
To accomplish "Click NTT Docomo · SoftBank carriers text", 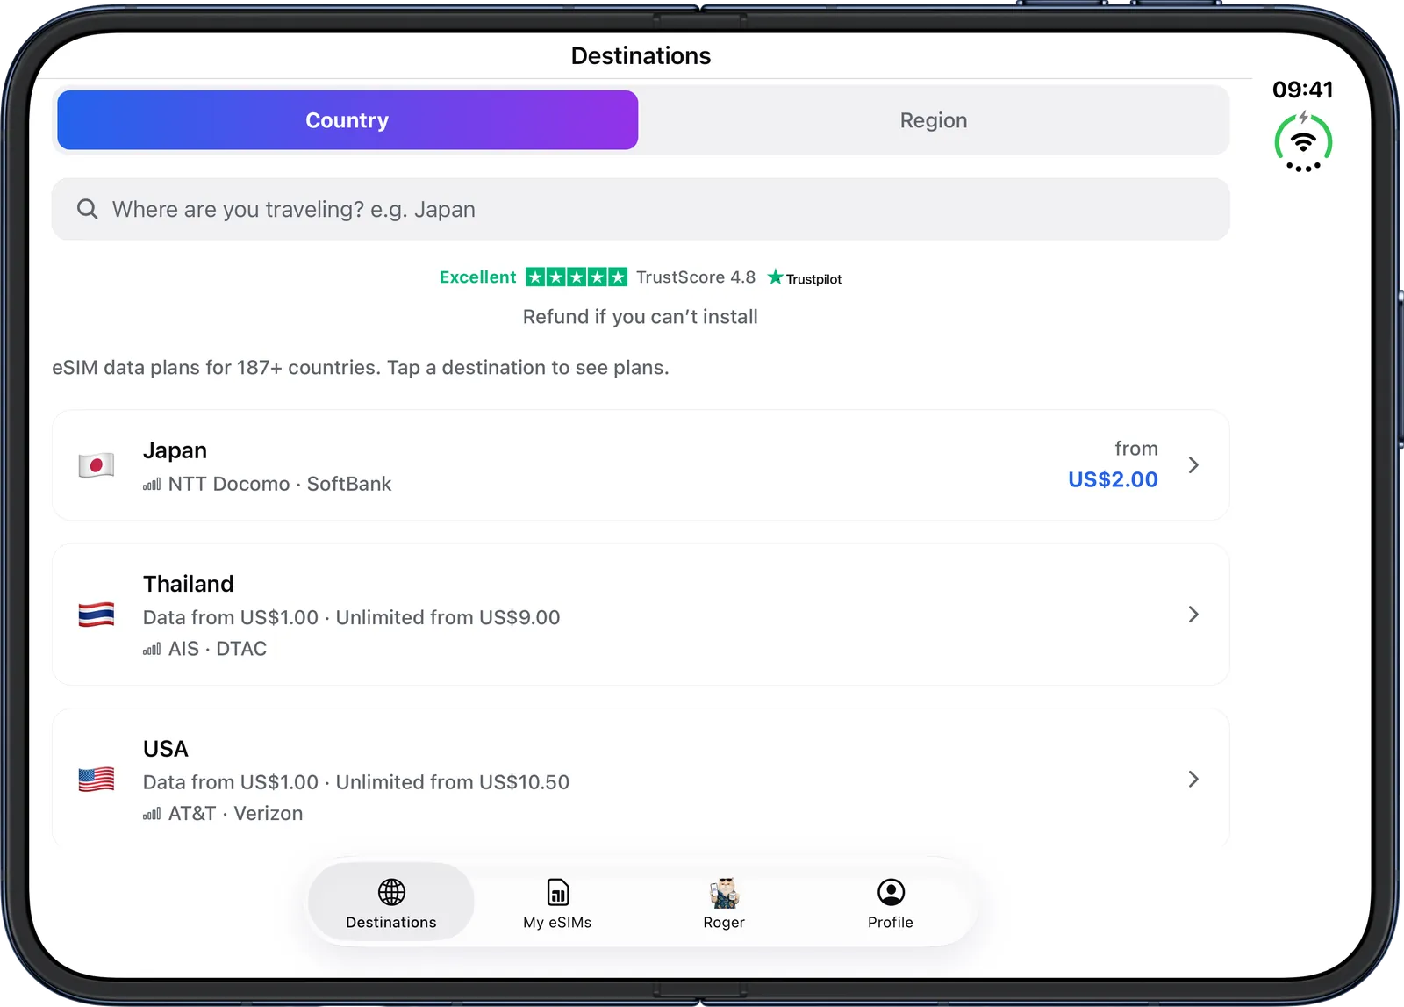I will (280, 484).
